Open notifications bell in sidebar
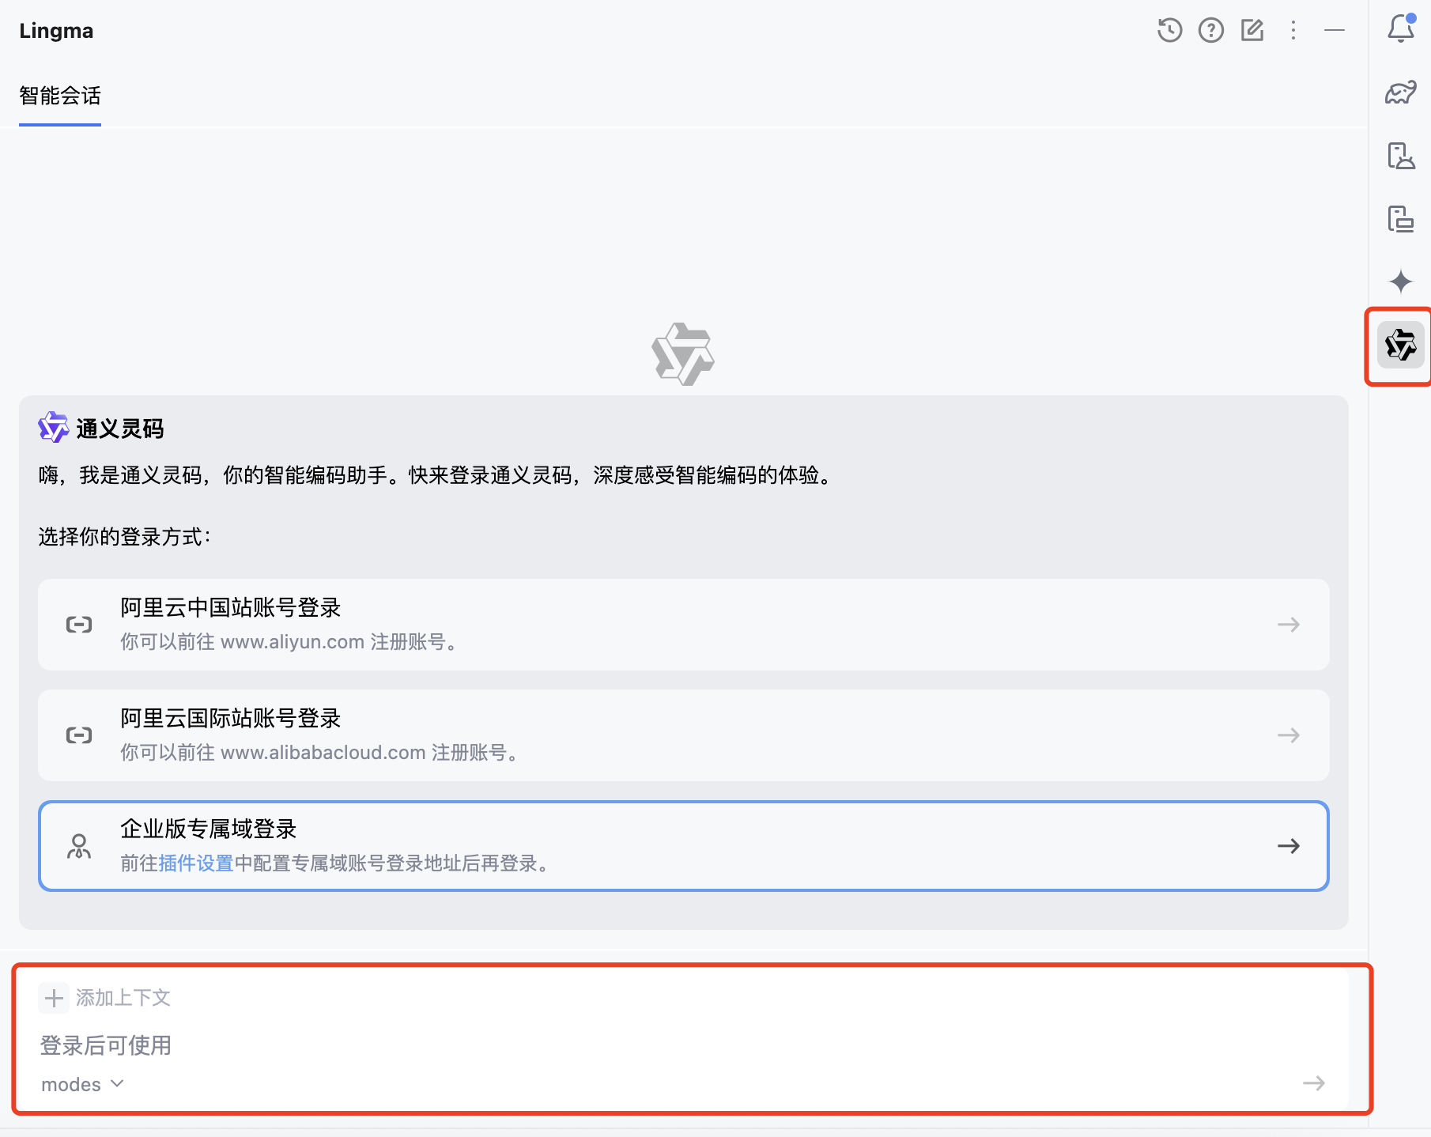This screenshot has width=1431, height=1137. 1401,28
